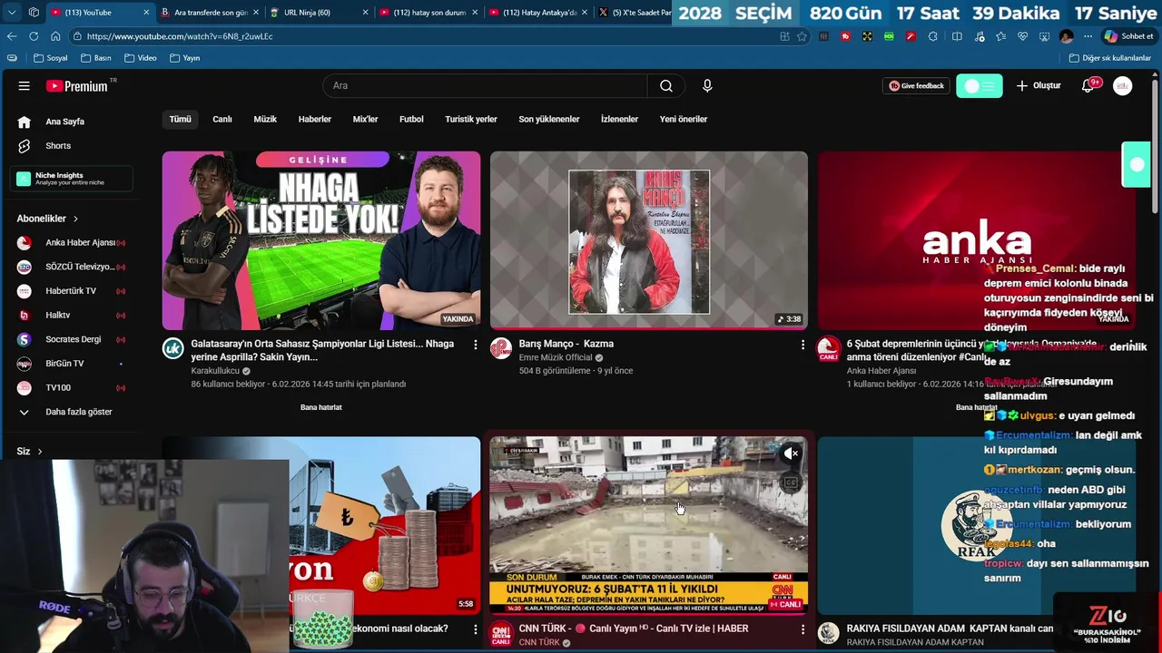
Task: Open the tab list dropdown arrow
Action: pos(12,13)
